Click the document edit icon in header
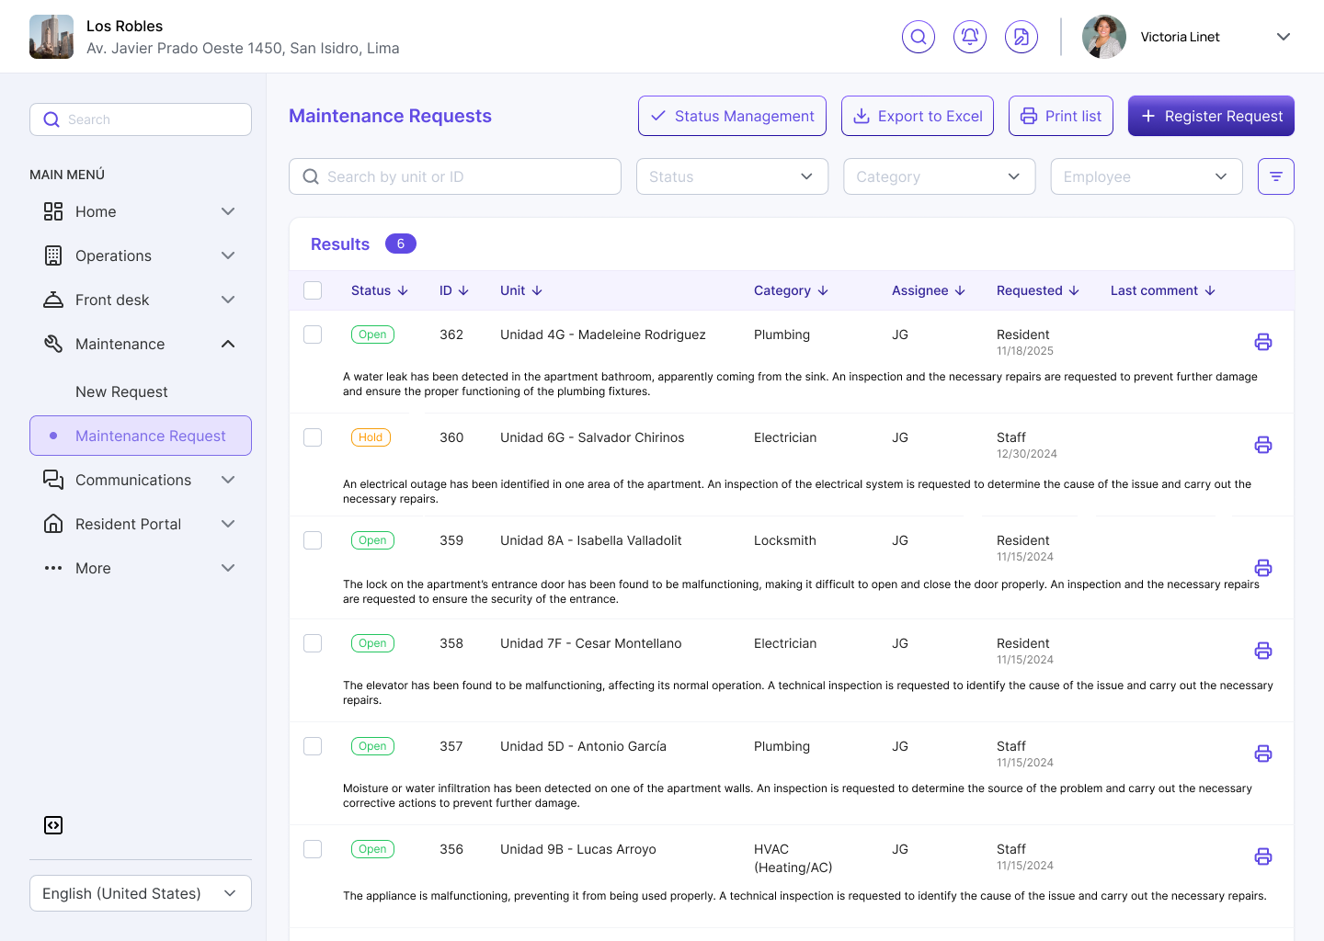1324x941 pixels. click(1022, 37)
